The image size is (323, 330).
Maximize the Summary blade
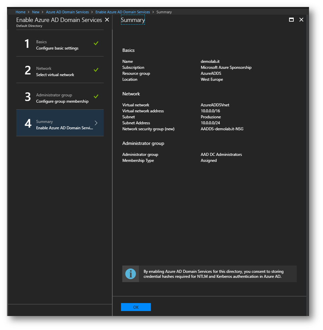[x=291, y=20]
